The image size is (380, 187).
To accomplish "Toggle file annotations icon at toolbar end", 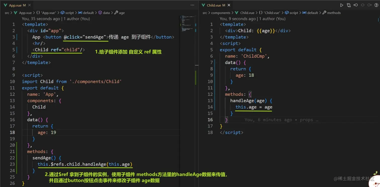I will coord(376,5).
